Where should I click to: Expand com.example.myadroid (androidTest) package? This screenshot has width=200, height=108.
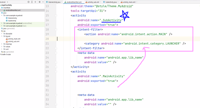(x=2, y=23)
